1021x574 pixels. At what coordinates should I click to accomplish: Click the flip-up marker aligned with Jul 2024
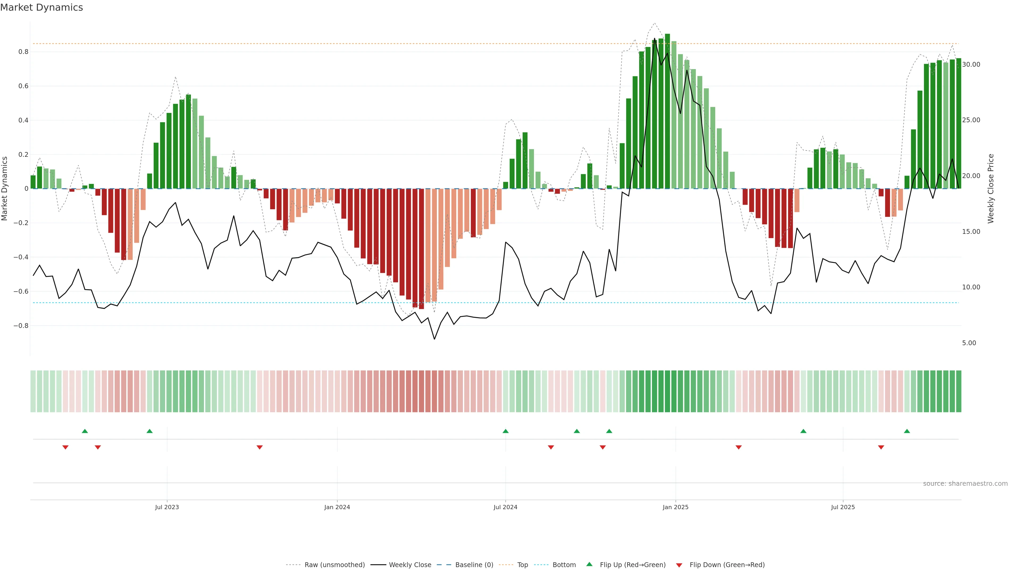505,431
